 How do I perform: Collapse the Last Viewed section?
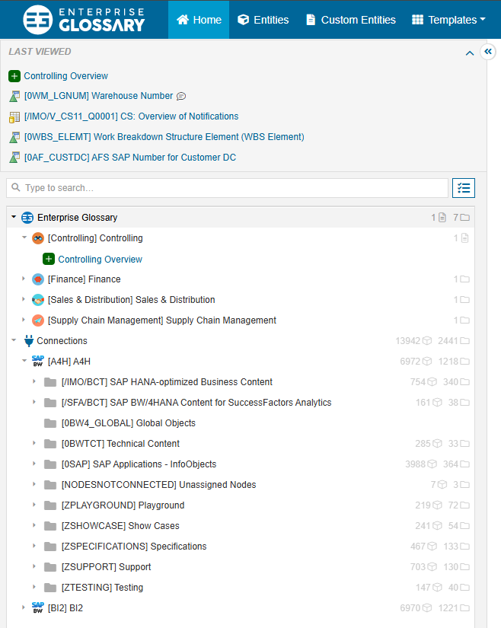click(470, 53)
